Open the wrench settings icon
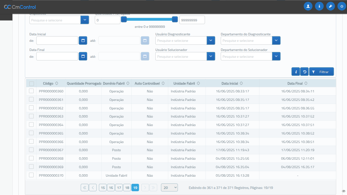The width and height of the screenshot is (347, 195). pos(330,6)
